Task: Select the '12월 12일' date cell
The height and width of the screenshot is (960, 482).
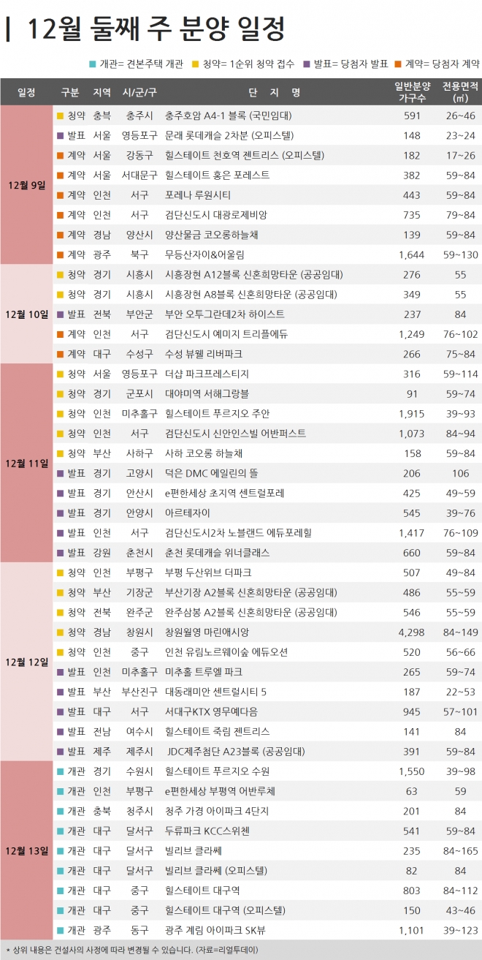Action: point(26,662)
